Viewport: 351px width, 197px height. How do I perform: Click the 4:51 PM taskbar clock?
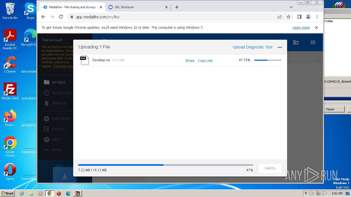tap(337, 193)
